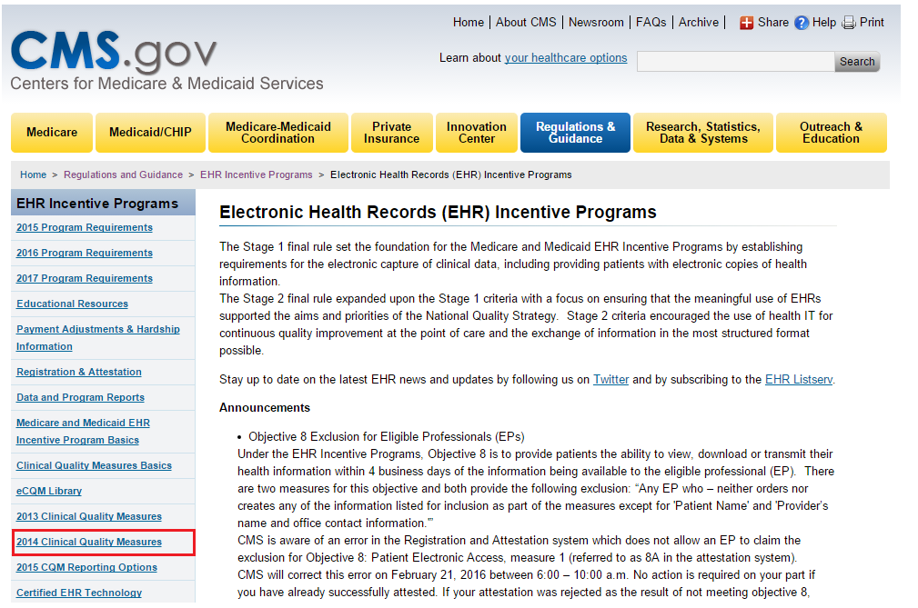Click EHR Incentive Programs breadcrumb link
This screenshot has width=918, height=608.
pos(257,174)
